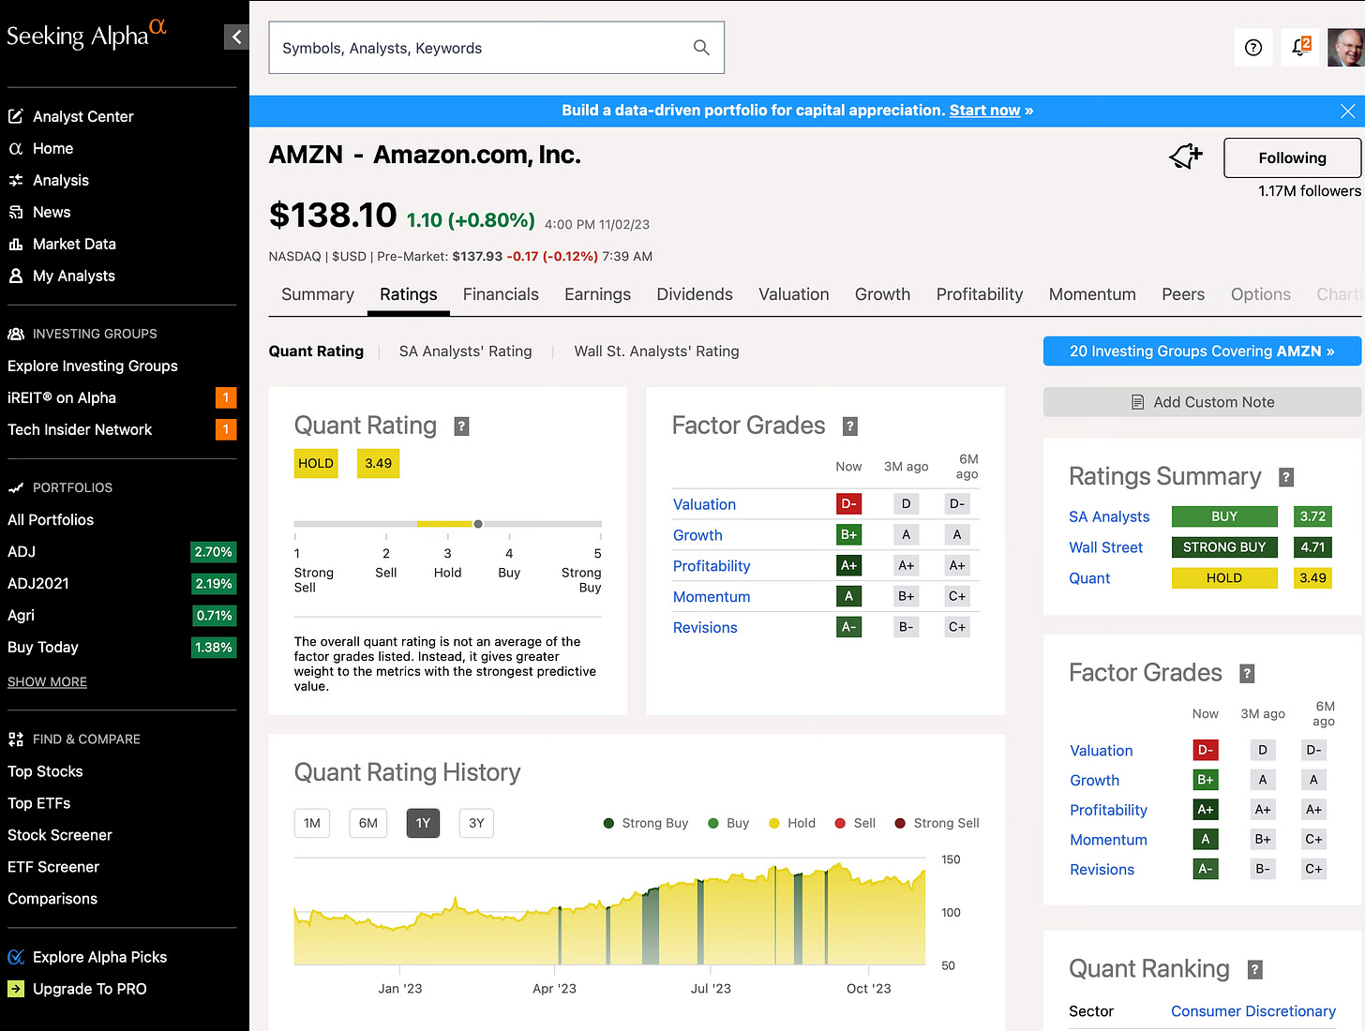Toggle the Strong Buy legend series

646,823
